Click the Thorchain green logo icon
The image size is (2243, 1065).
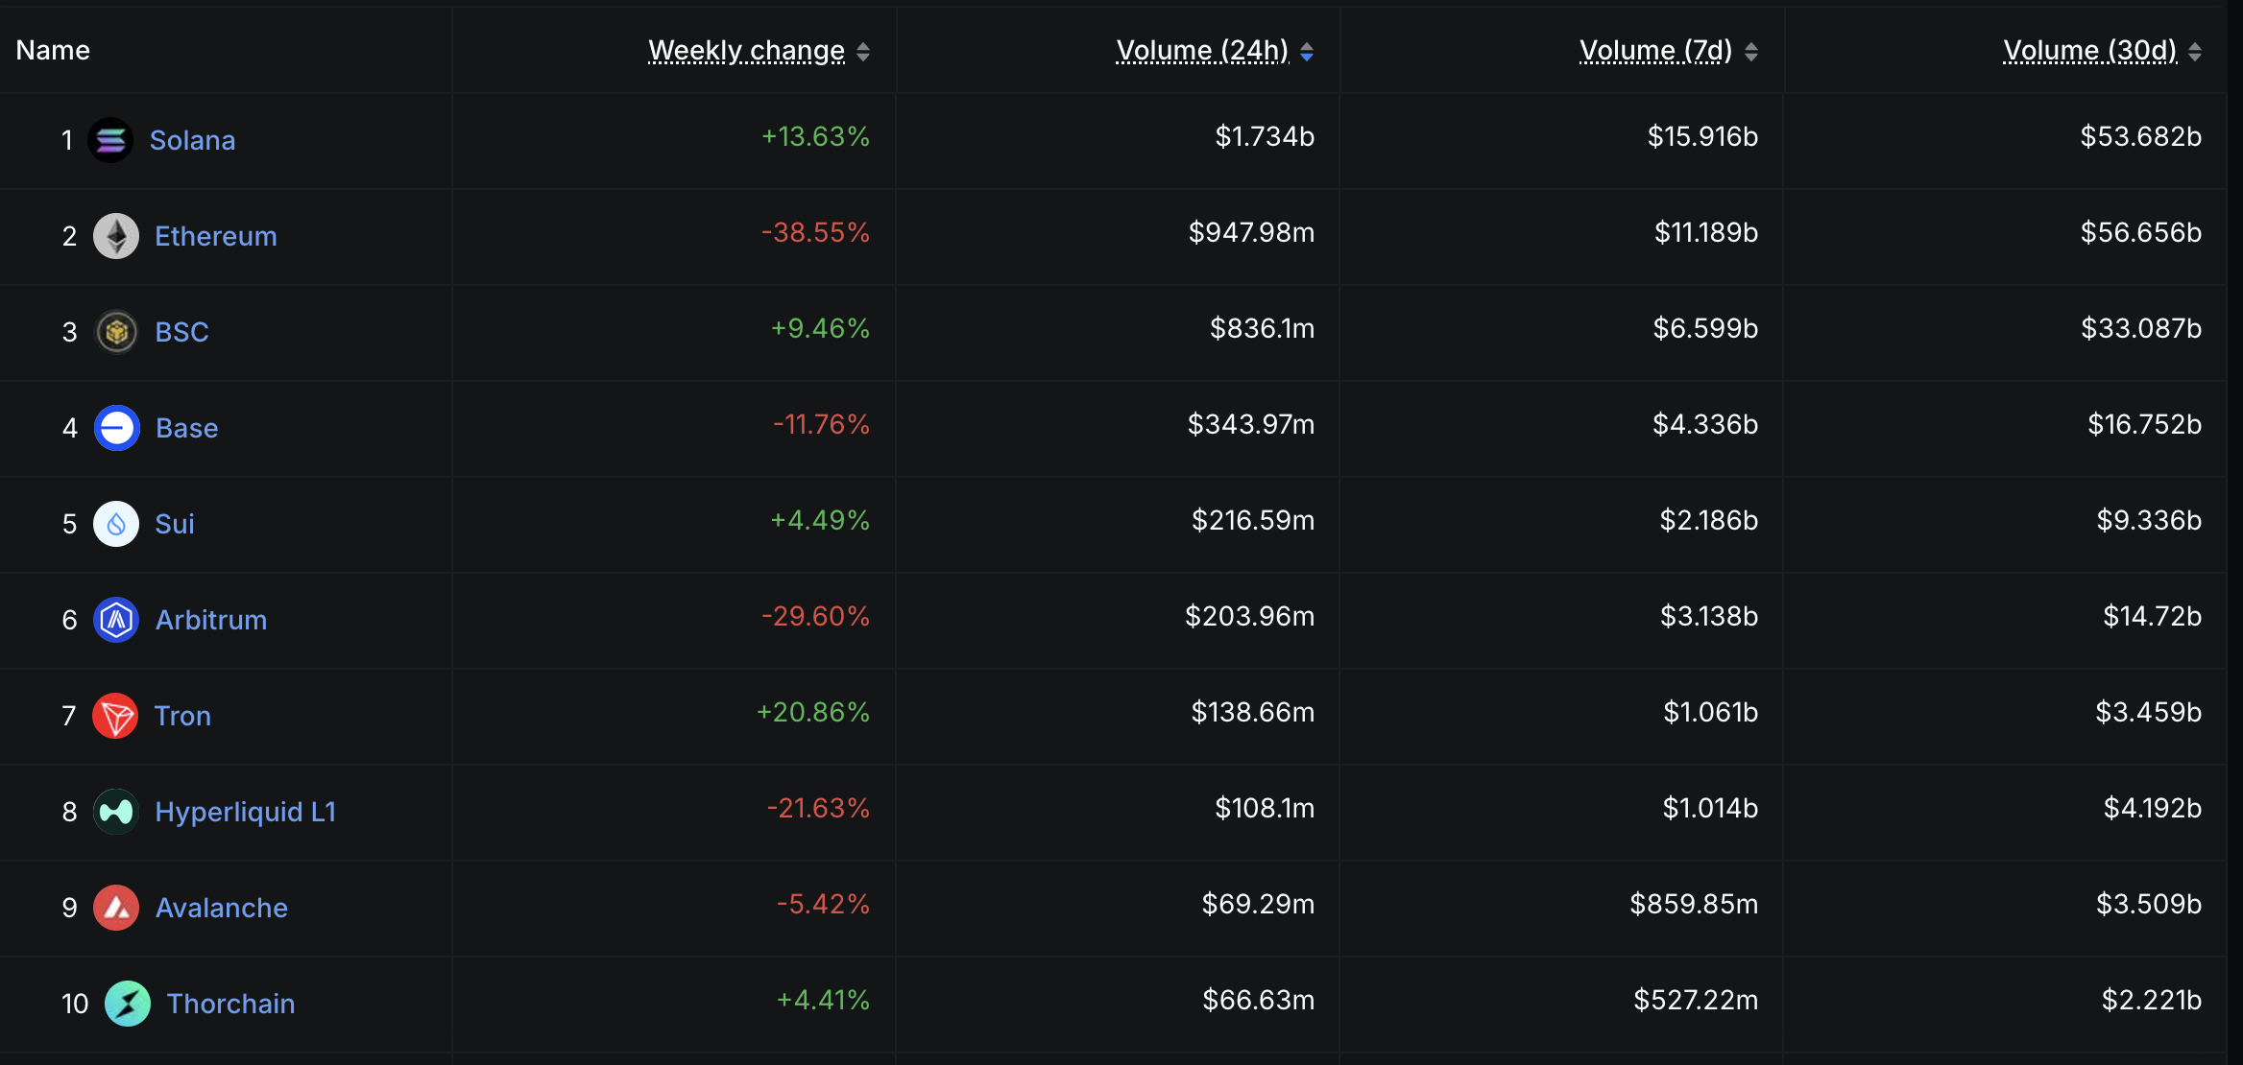[129, 1003]
